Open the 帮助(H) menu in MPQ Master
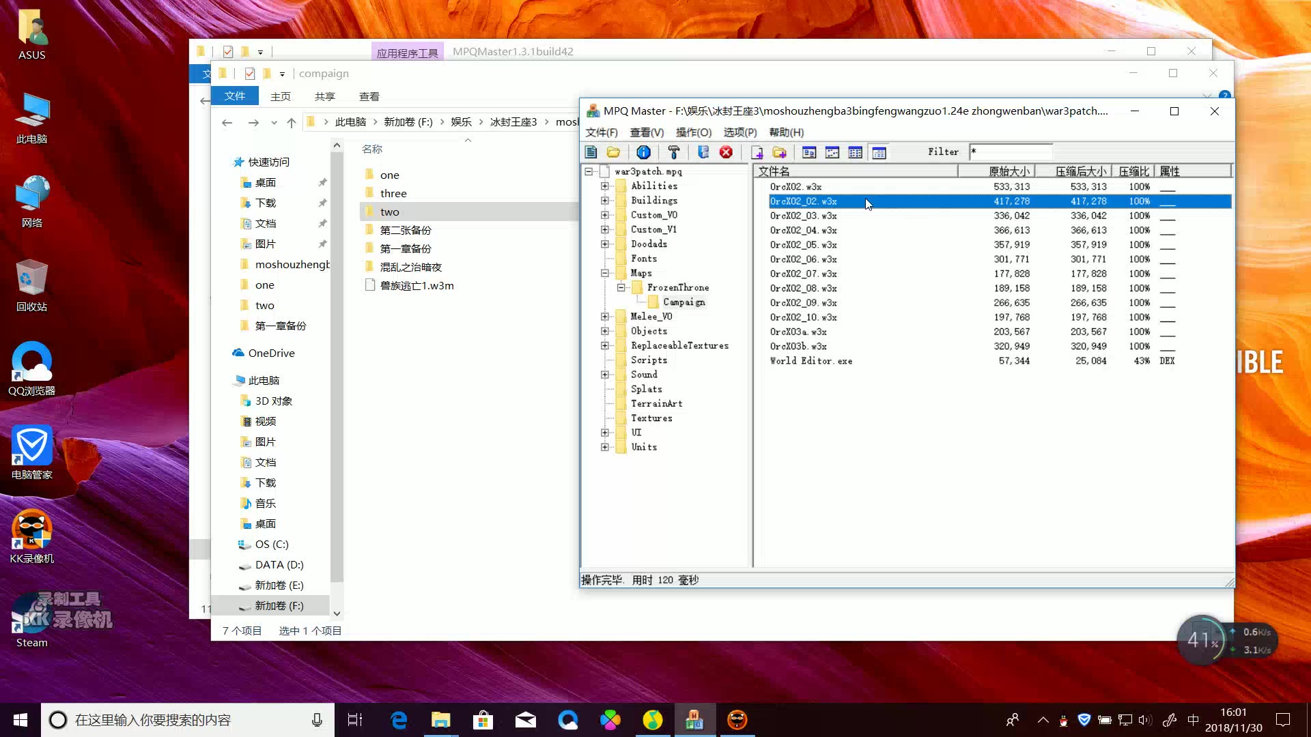 tap(787, 132)
